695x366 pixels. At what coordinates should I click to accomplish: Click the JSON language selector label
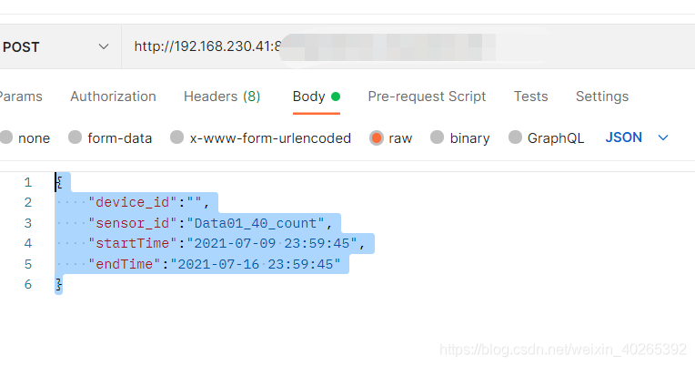(624, 137)
